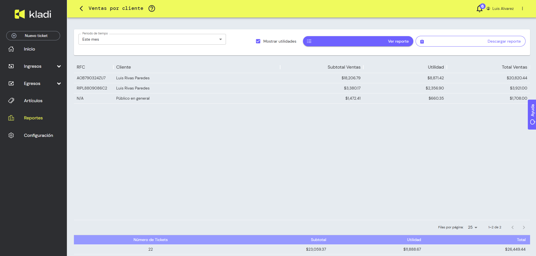Open Artículos from the sidebar
This screenshot has width=536, height=256.
click(x=33, y=101)
